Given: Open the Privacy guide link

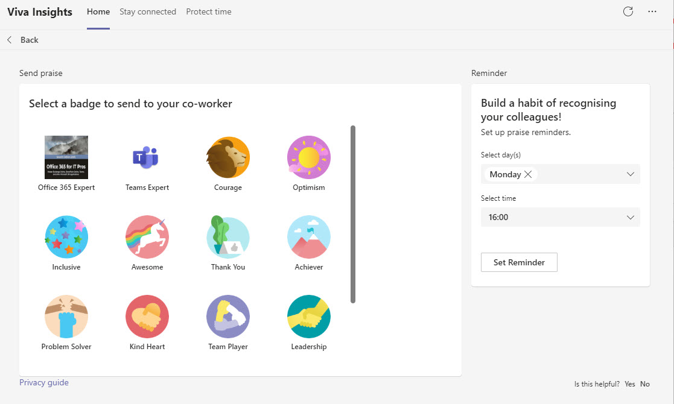Looking at the screenshot, I should coord(44,382).
